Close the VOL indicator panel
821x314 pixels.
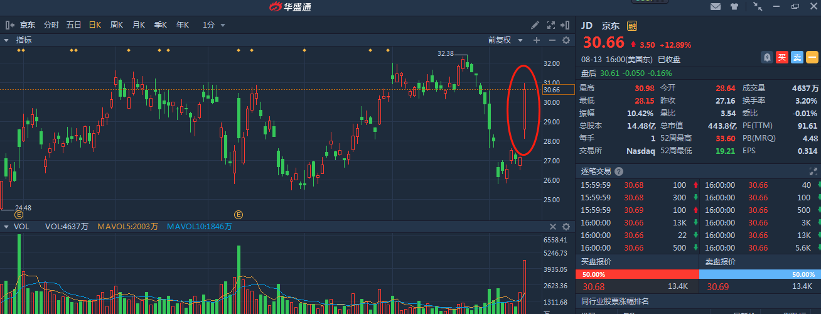point(553,227)
